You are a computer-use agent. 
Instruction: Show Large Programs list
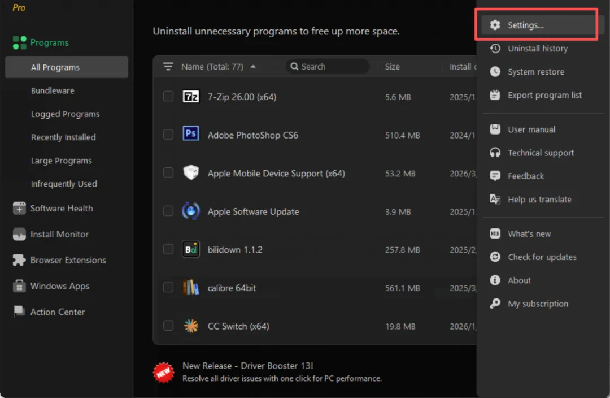pos(62,161)
